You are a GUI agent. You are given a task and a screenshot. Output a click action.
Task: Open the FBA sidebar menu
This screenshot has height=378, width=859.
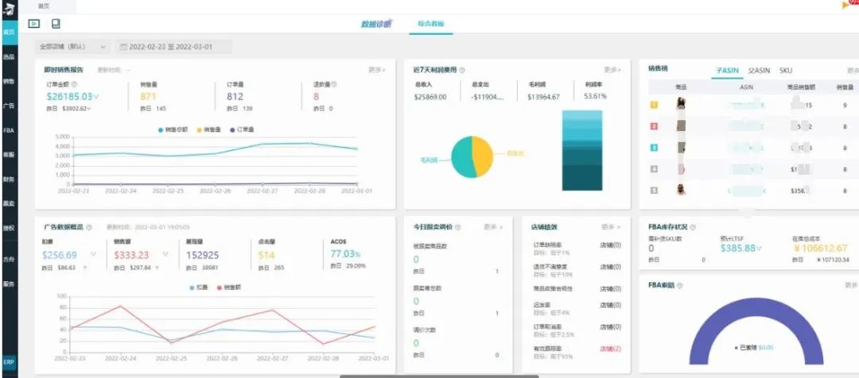(9, 131)
